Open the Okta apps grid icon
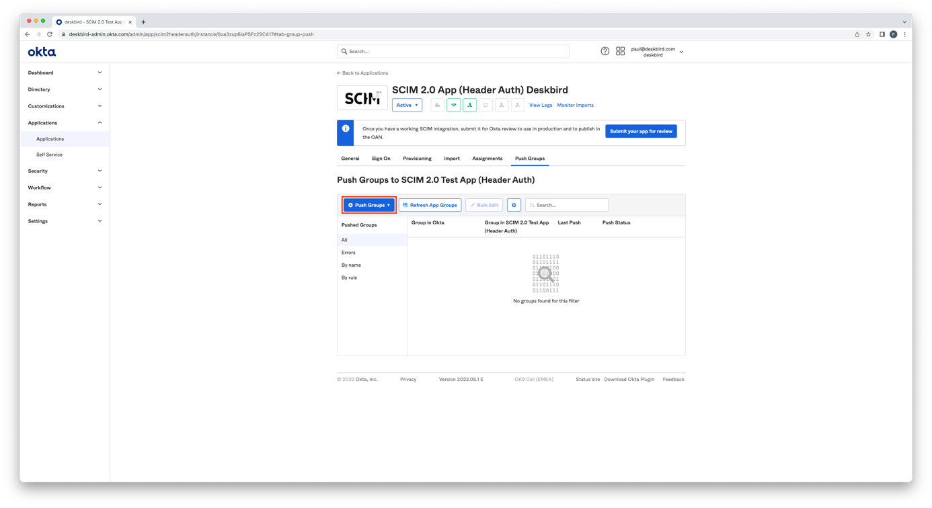This screenshot has height=508, width=932. tap(620, 51)
